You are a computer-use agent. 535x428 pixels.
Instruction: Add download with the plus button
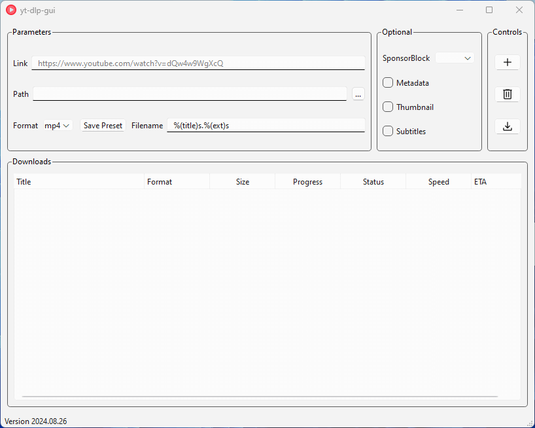coord(508,62)
